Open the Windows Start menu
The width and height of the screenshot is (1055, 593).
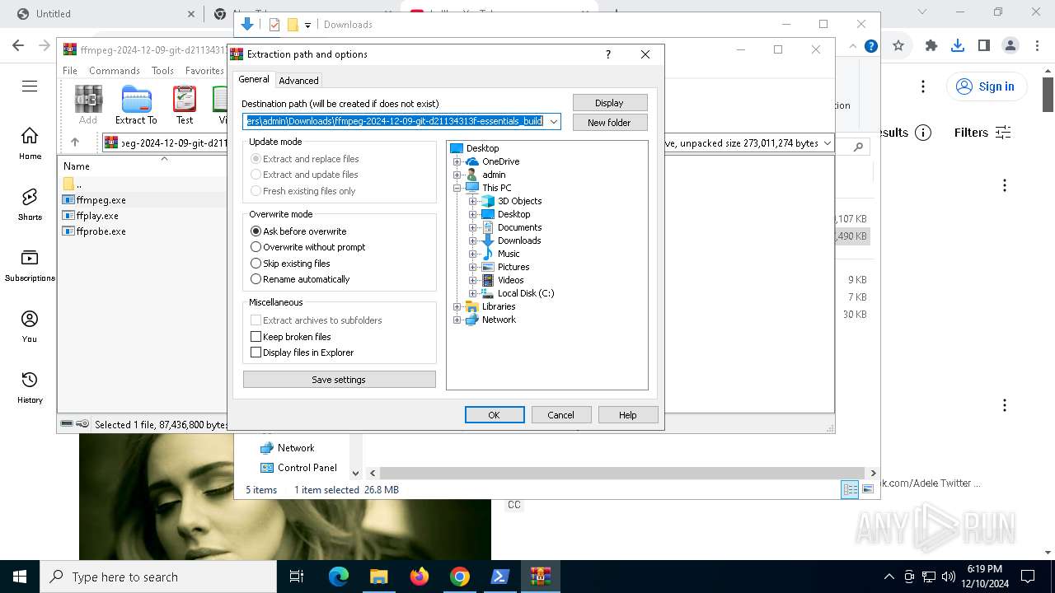(x=20, y=577)
